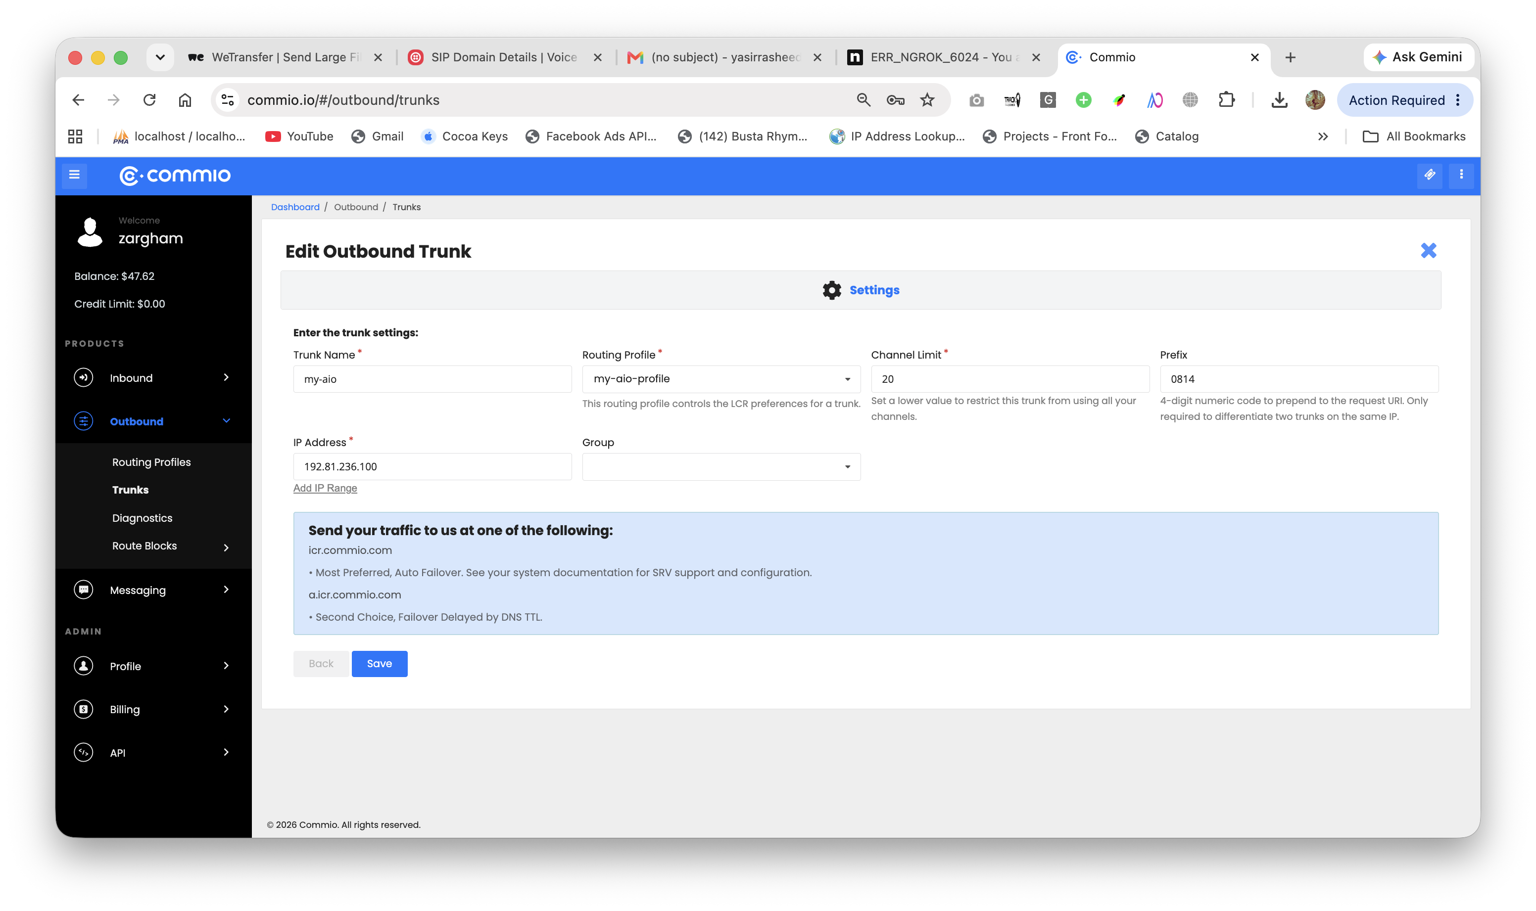Switch to the ERR_NGROK_6024 tab
The height and width of the screenshot is (911, 1536).
[945, 57]
